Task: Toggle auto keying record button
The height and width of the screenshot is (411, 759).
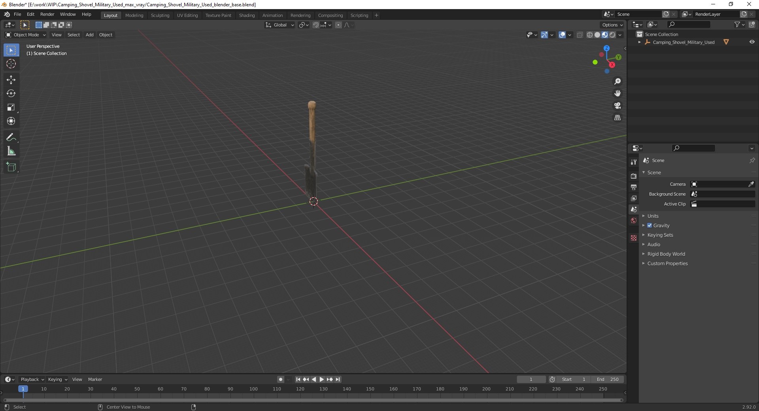Action: point(281,379)
